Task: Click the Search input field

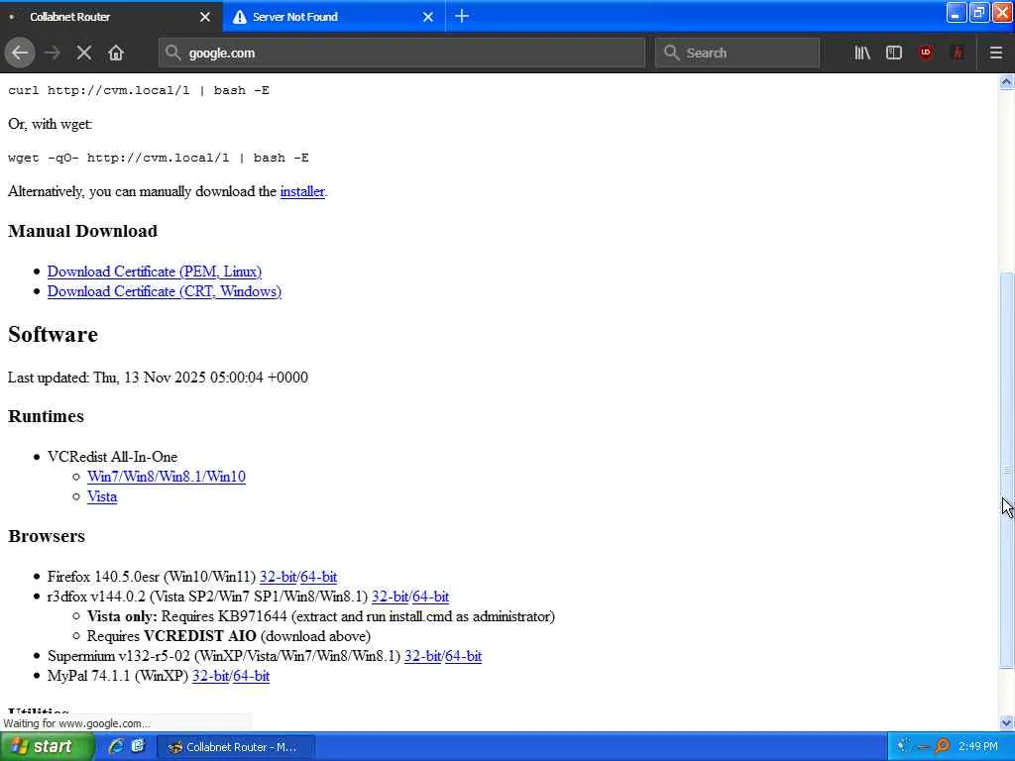Action: coord(737,53)
